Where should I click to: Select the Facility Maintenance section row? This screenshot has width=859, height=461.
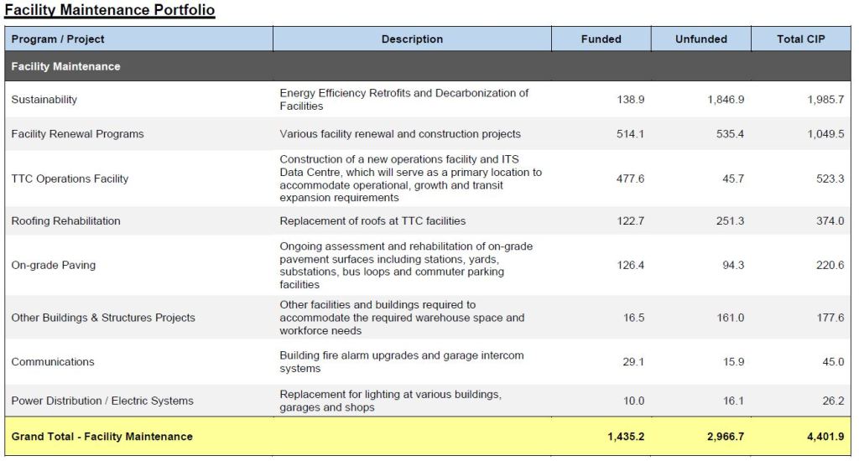(x=65, y=66)
